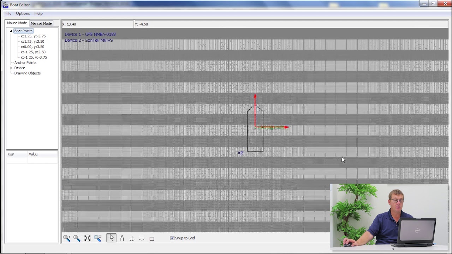452x254 pixels.
Task: Open the Options menu
Action: click(x=23, y=13)
